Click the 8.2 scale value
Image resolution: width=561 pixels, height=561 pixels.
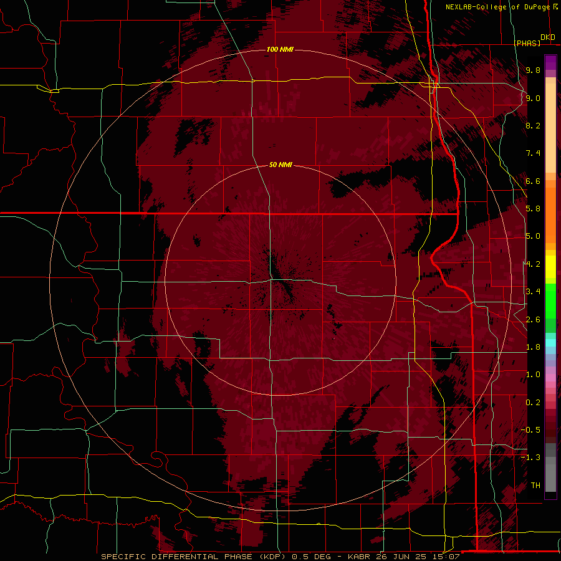pyautogui.click(x=533, y=125)
